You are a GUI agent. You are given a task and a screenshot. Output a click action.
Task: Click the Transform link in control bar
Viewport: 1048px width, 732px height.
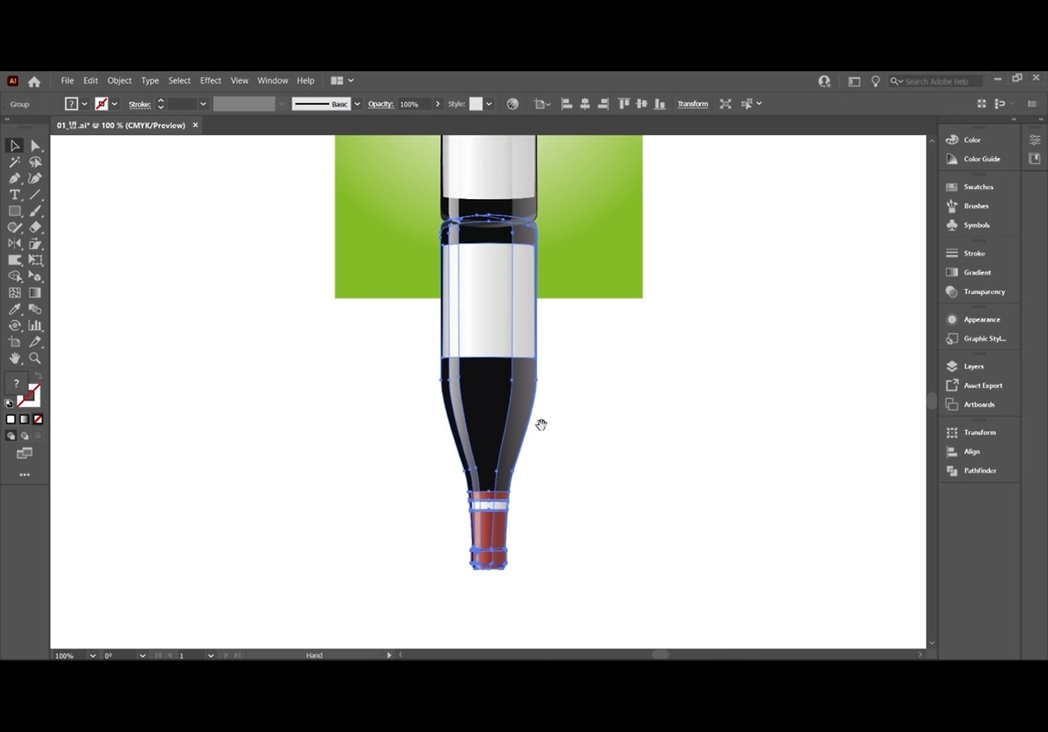click(x=693, y=104)
